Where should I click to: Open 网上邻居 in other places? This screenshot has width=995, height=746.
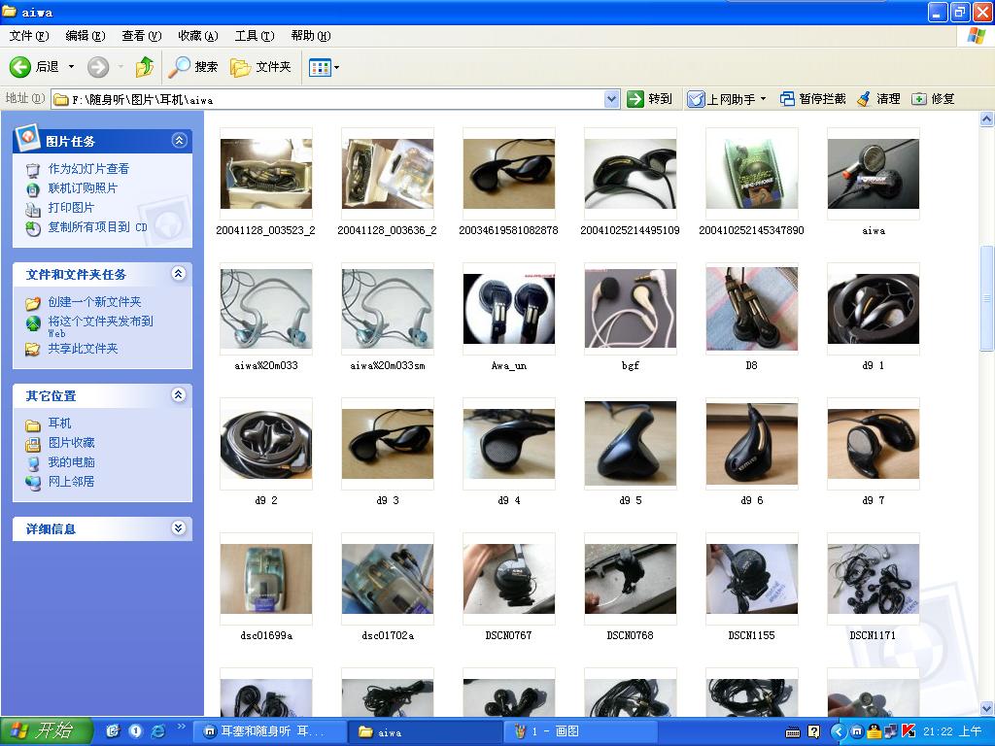71,482
